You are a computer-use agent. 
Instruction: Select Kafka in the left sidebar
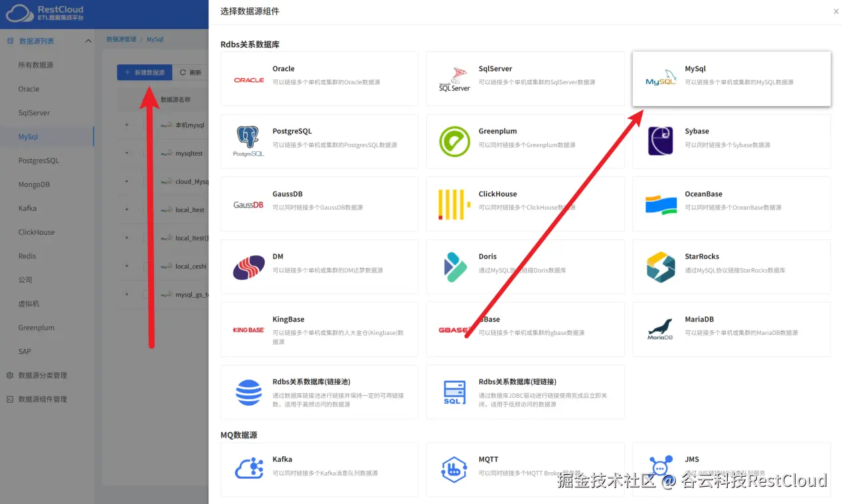tap(27, 208)
